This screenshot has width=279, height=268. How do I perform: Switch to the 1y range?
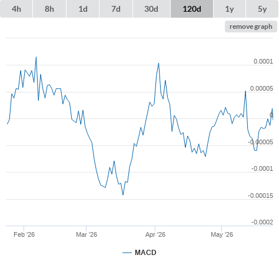click(230, 9)
